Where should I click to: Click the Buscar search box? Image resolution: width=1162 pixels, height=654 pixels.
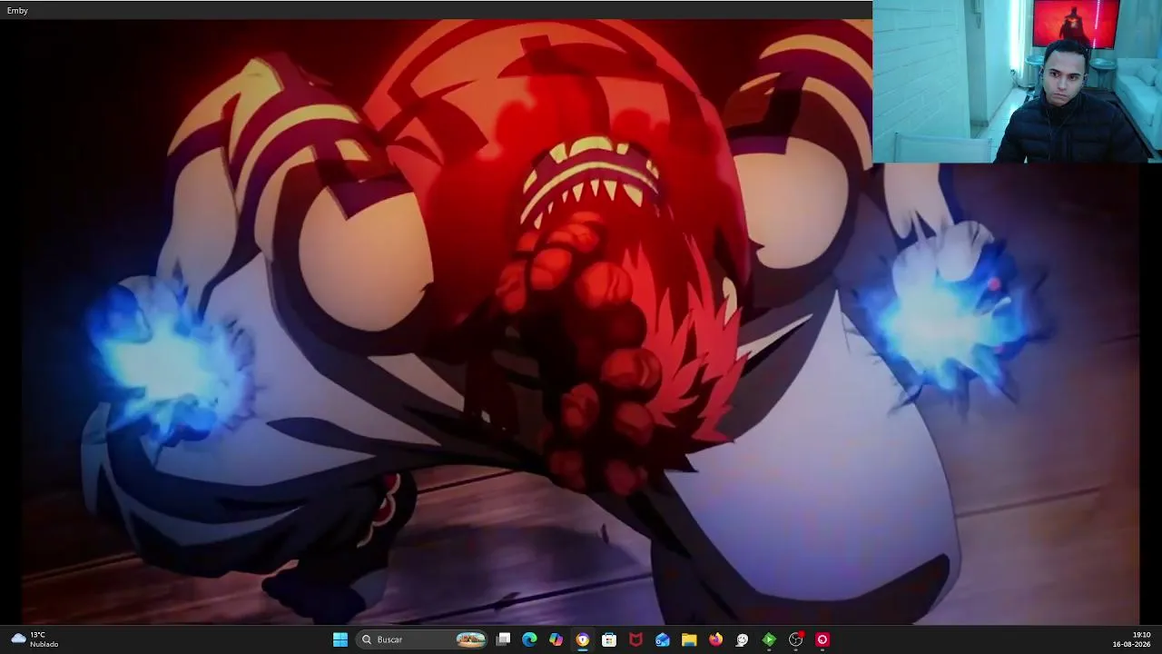pos(422,639)
